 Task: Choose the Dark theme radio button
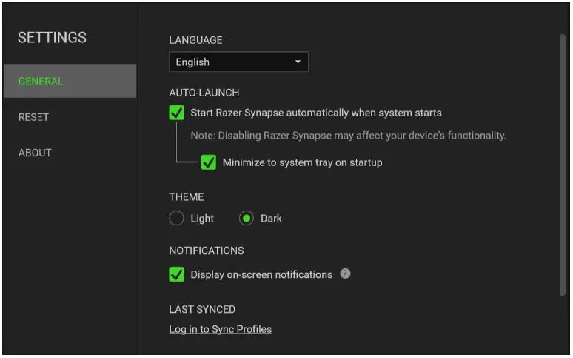tap(247, 219)
